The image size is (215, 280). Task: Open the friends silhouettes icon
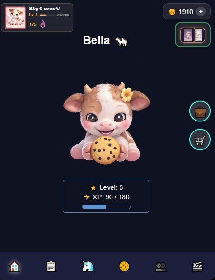pos(161,267)
